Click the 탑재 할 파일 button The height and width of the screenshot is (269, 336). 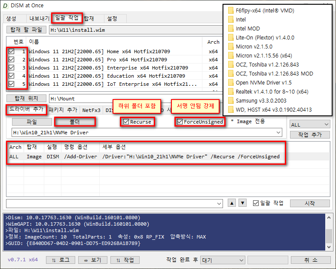(26, 30)
